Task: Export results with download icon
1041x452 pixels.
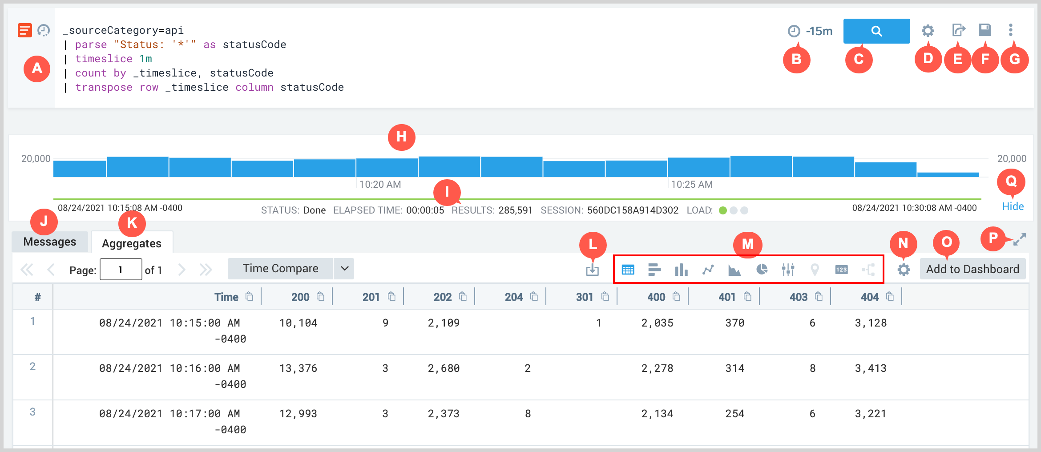Action: tap(592, 270)
